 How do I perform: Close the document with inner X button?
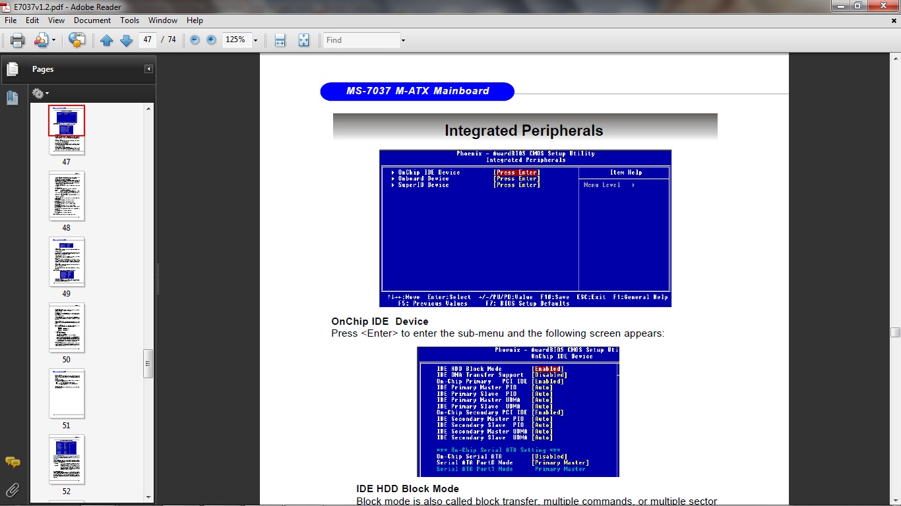[894, 20]
